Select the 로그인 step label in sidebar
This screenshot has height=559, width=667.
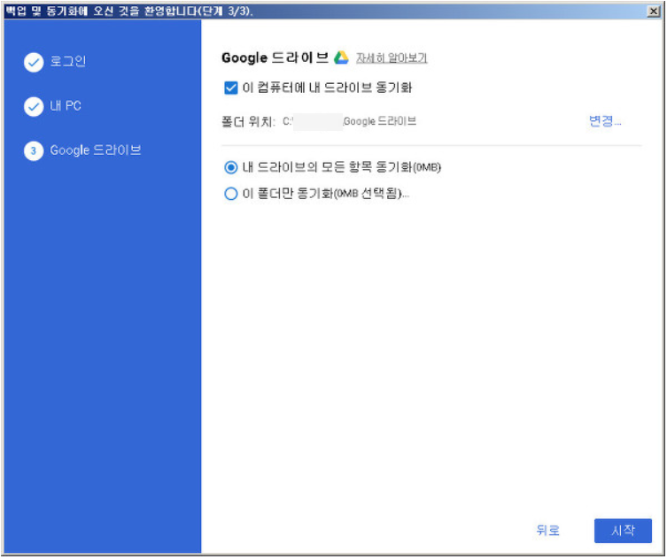coord(68,62)
